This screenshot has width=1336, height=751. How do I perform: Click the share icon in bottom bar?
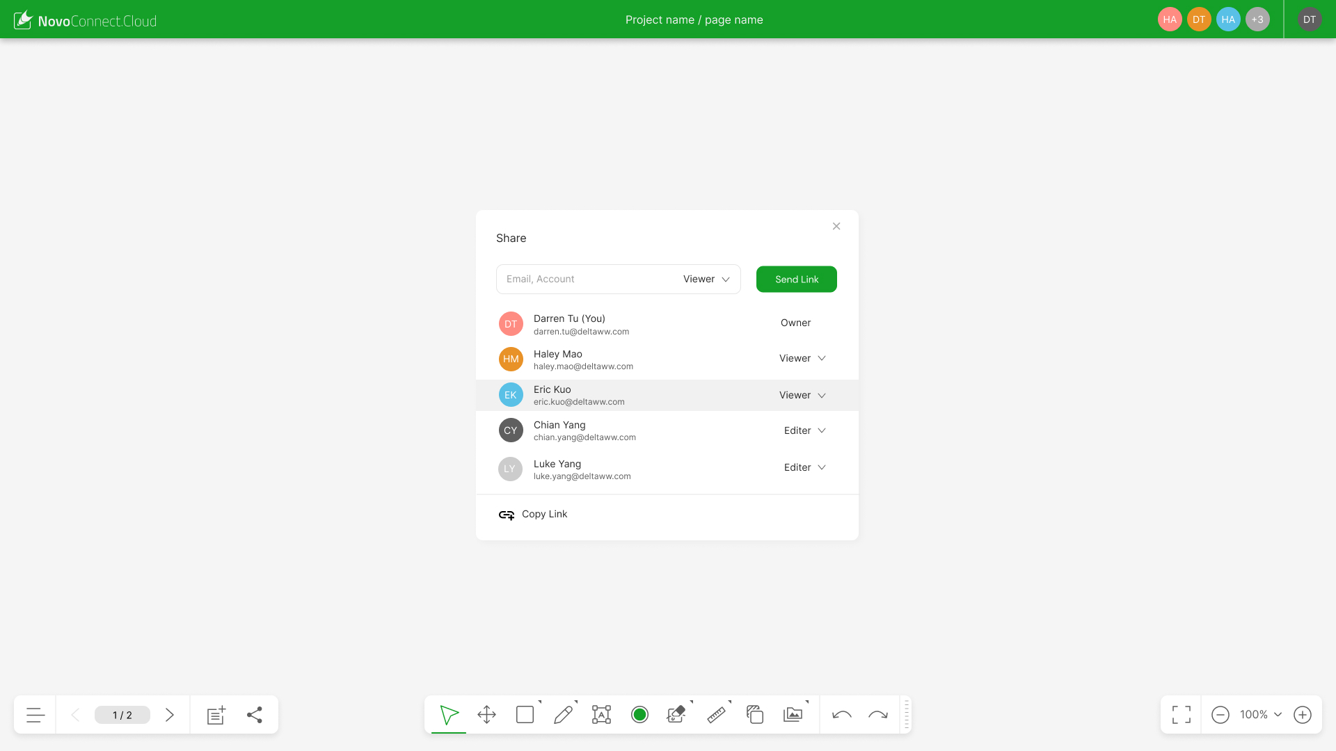point(255,714)
